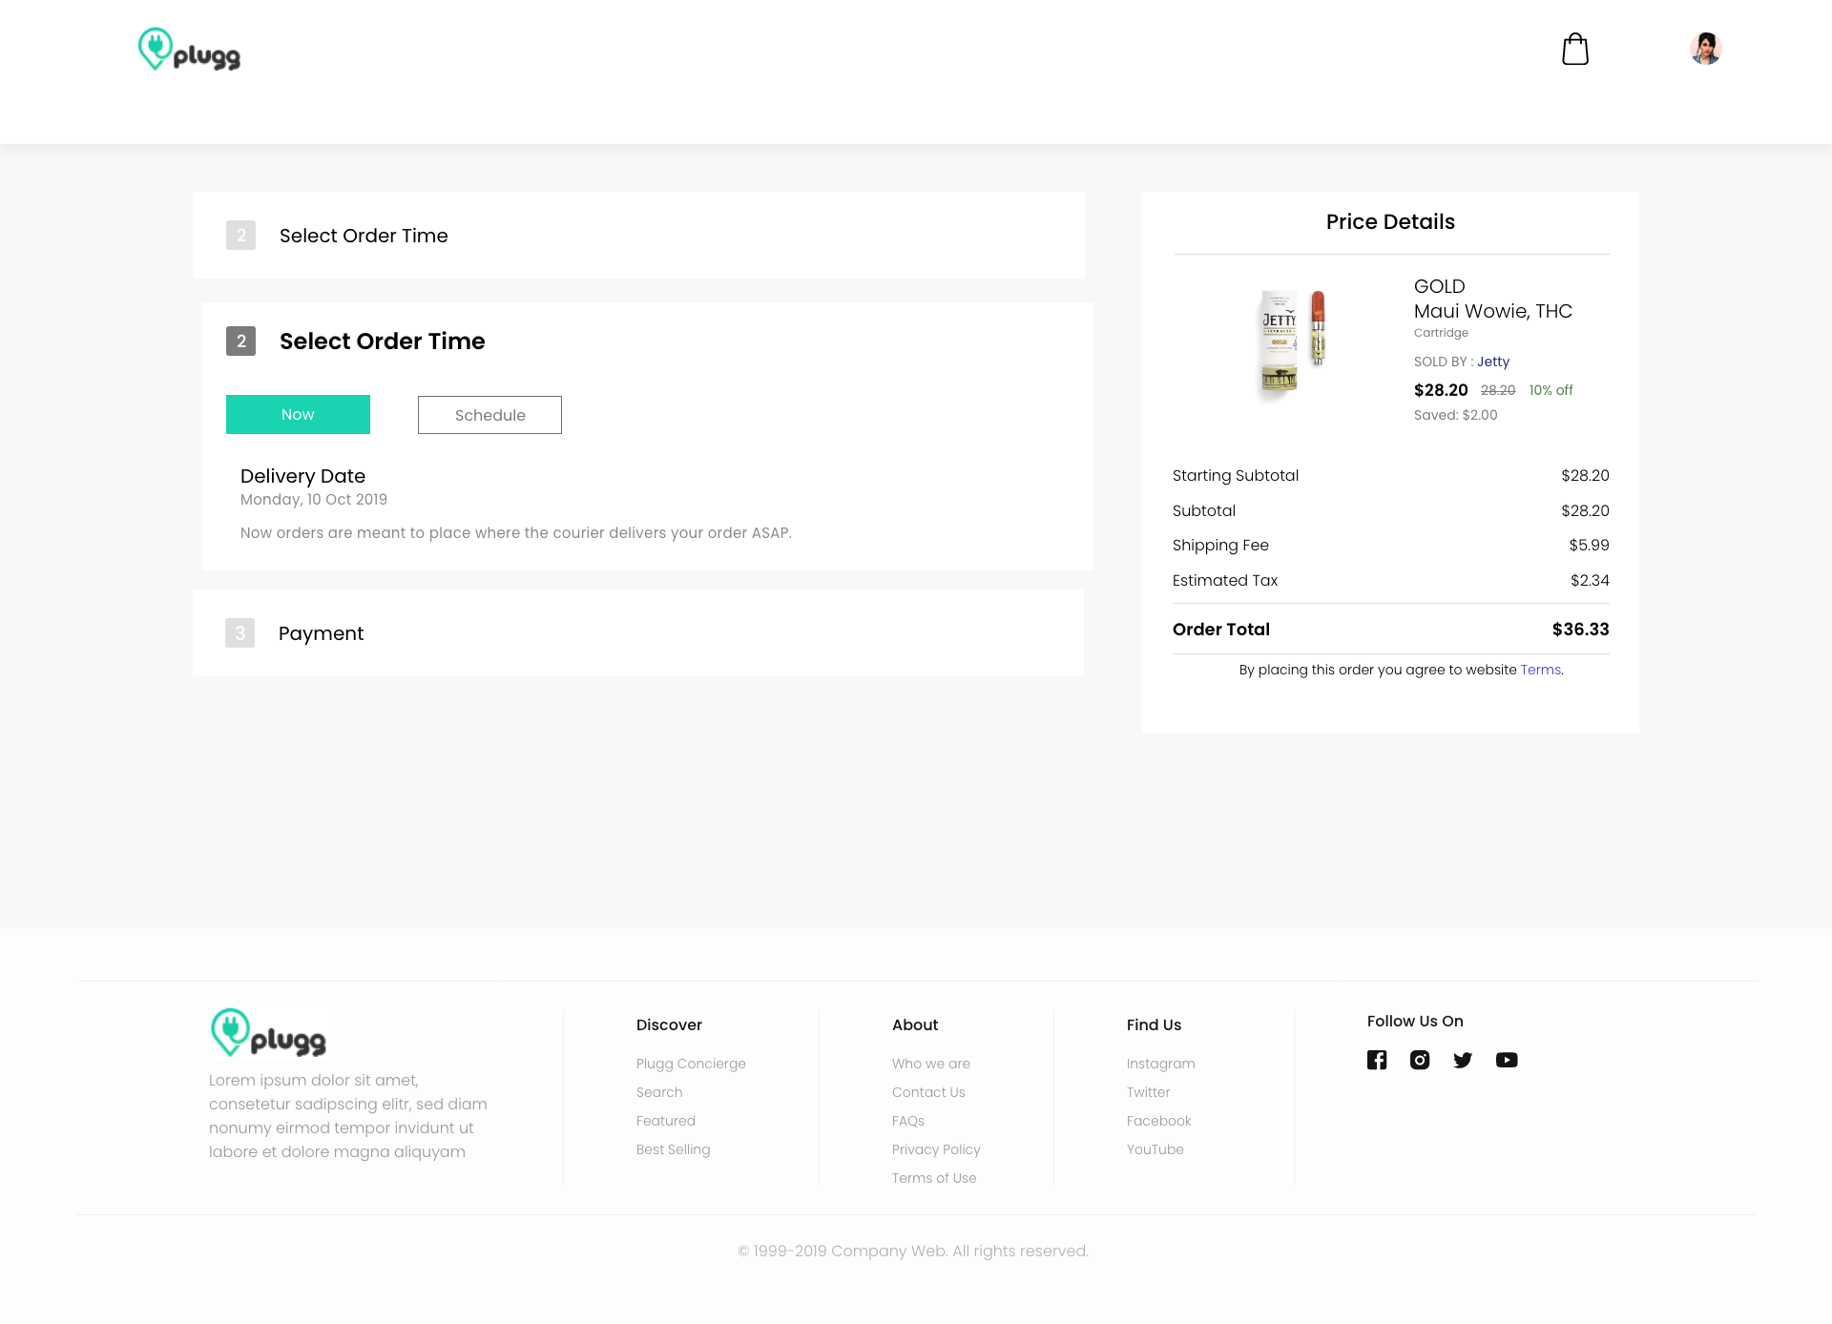This screenshot has width=1832, height=1324.
Task: Click the Monday, 10 Oct 2019 date
Action: [314, 500]
